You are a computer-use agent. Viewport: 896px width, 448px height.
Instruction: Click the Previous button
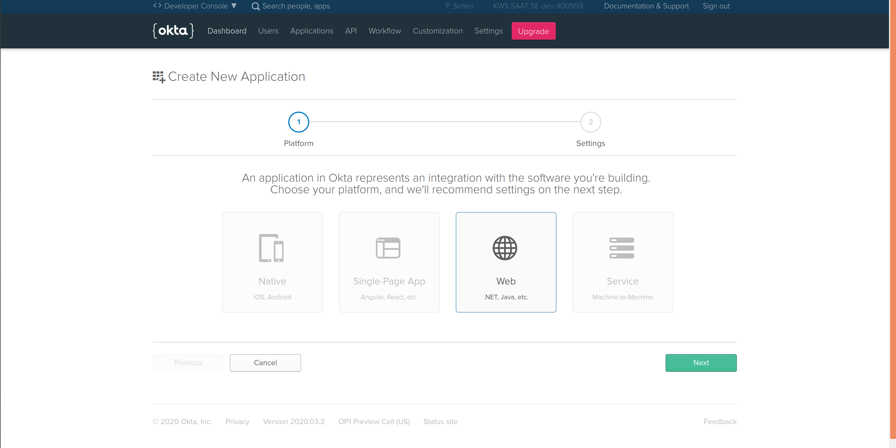[188, 363]
